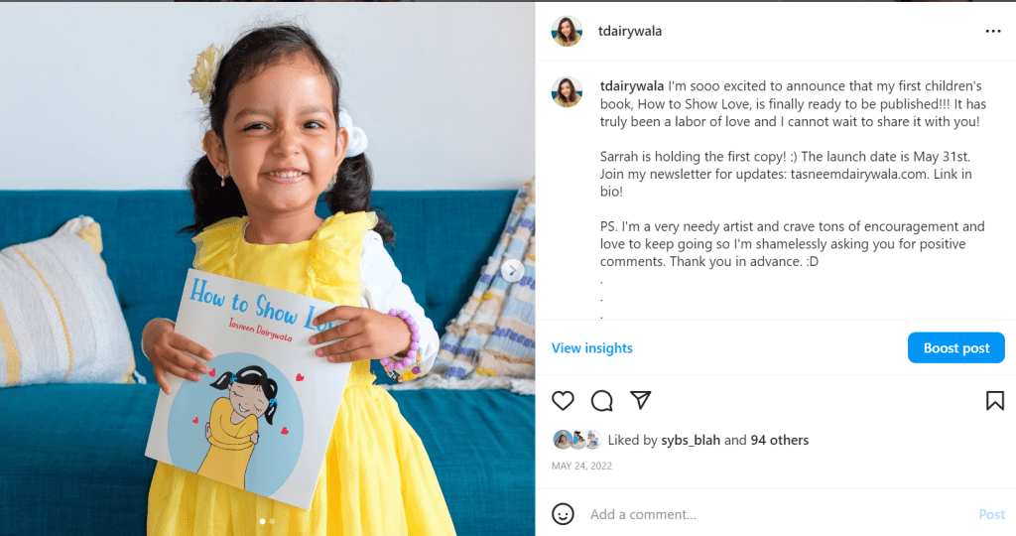Viewport: 1016px width, 536px height.
Task: Share the post via paper plane icon
Action: [640, 400]
